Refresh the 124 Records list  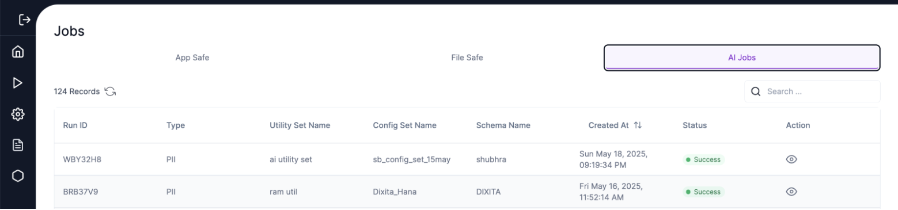(110, 91)
